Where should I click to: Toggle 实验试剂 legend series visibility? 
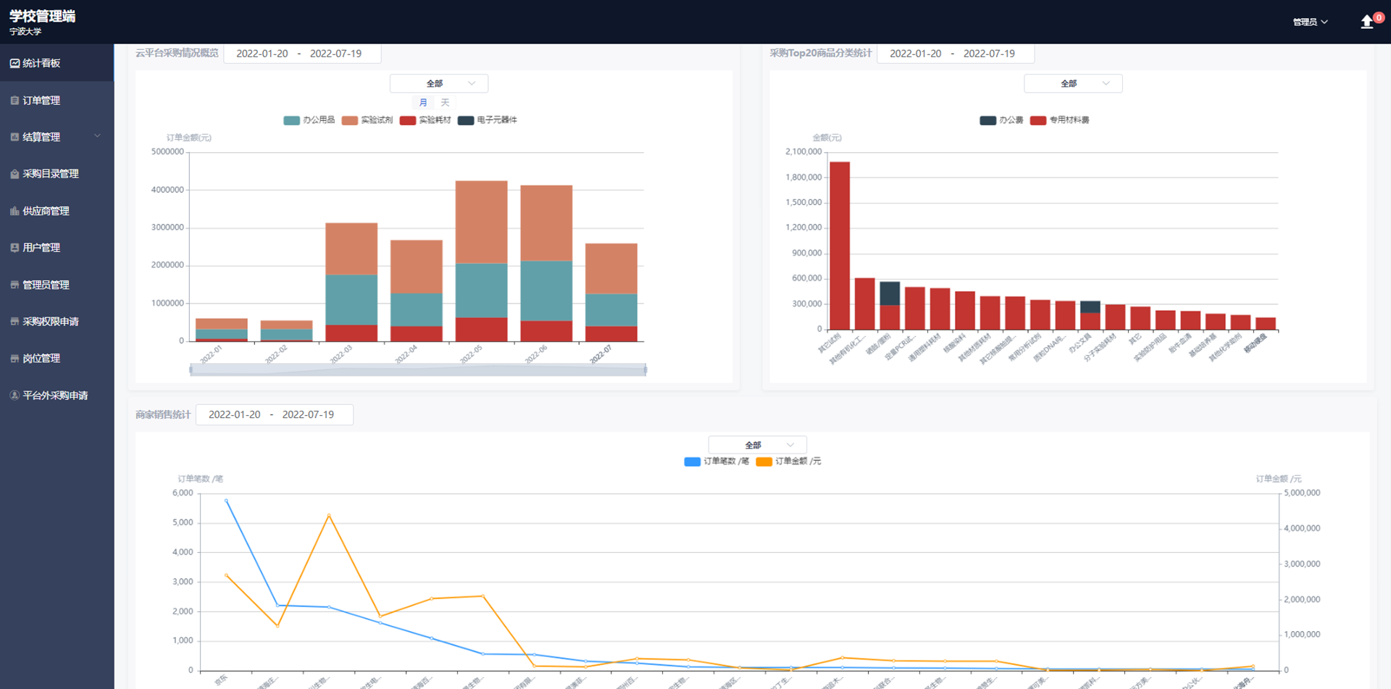pos(367,120)
